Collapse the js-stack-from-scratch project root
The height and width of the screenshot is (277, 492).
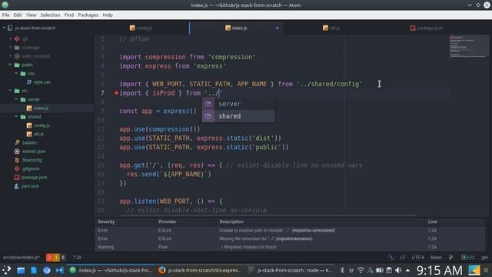[x=4, y=28]
